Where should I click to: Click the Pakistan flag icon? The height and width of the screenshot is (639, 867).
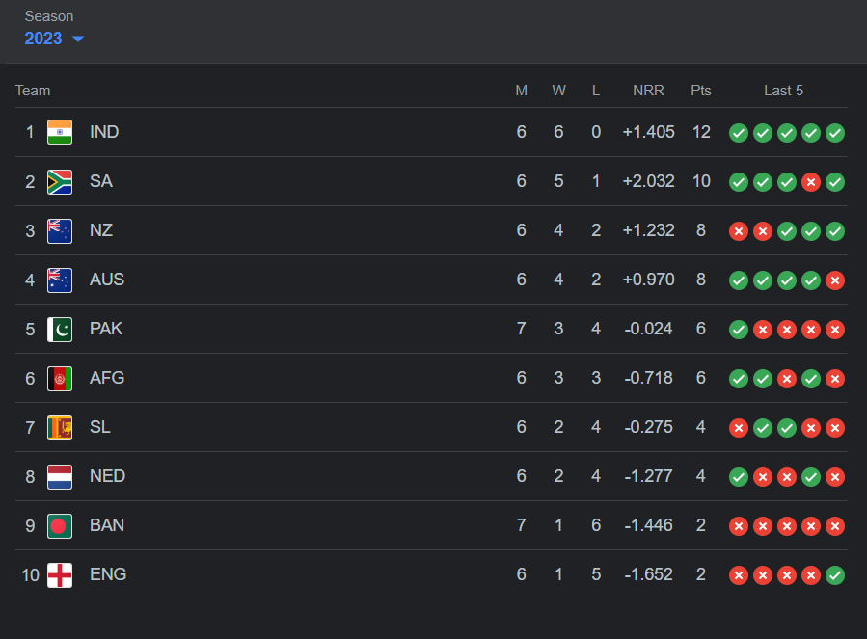60,329
